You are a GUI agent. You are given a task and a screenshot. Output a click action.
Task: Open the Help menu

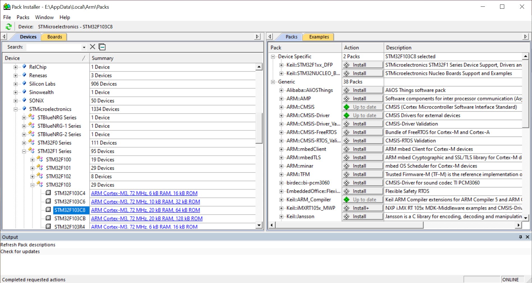point(65,17)
